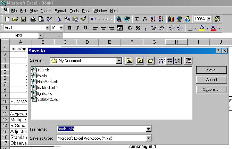Click the Office Assistant help icon
The height and width of the screenshot is (149, 232).
[x=217, y=19]
